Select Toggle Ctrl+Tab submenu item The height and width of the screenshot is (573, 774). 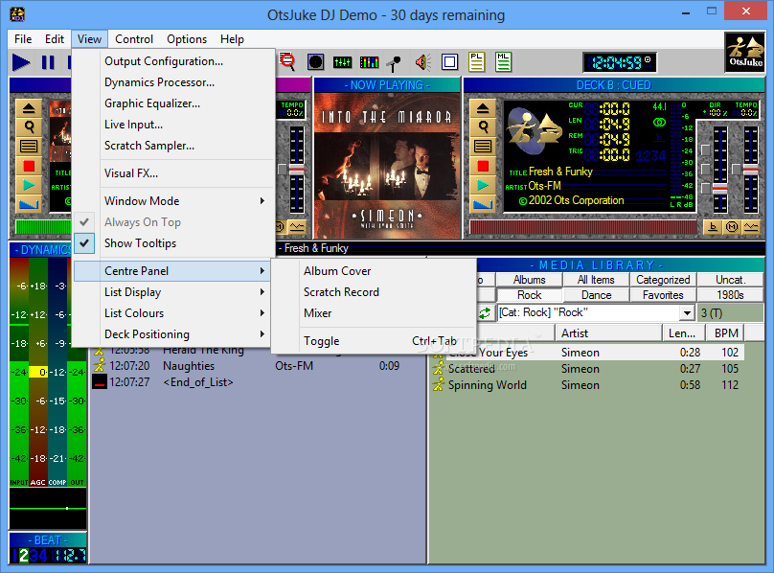click(x=374, y=341)
